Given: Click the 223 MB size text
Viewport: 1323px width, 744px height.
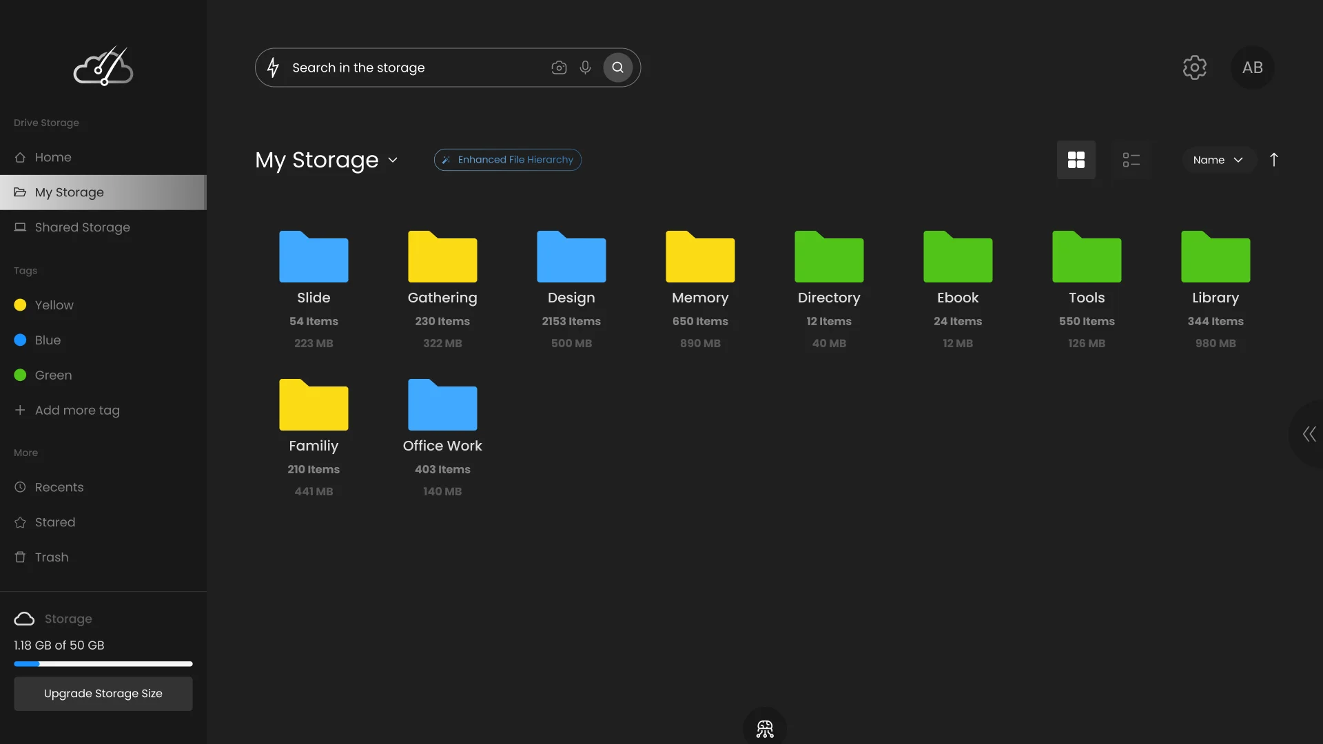Looking at the screenshot, I should click(314, 344).
